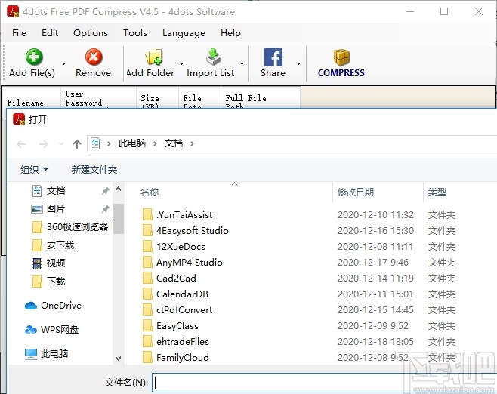The width and height of the screenshot is (497, 394).
Task: Click the 文档 breadcrumb segment
Action: tap(174, 143)
